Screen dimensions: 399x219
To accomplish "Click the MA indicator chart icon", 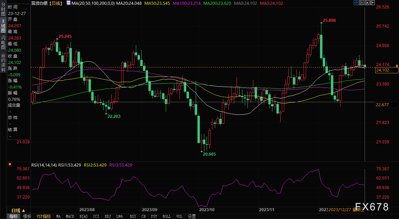I will (x=68, y=3).
